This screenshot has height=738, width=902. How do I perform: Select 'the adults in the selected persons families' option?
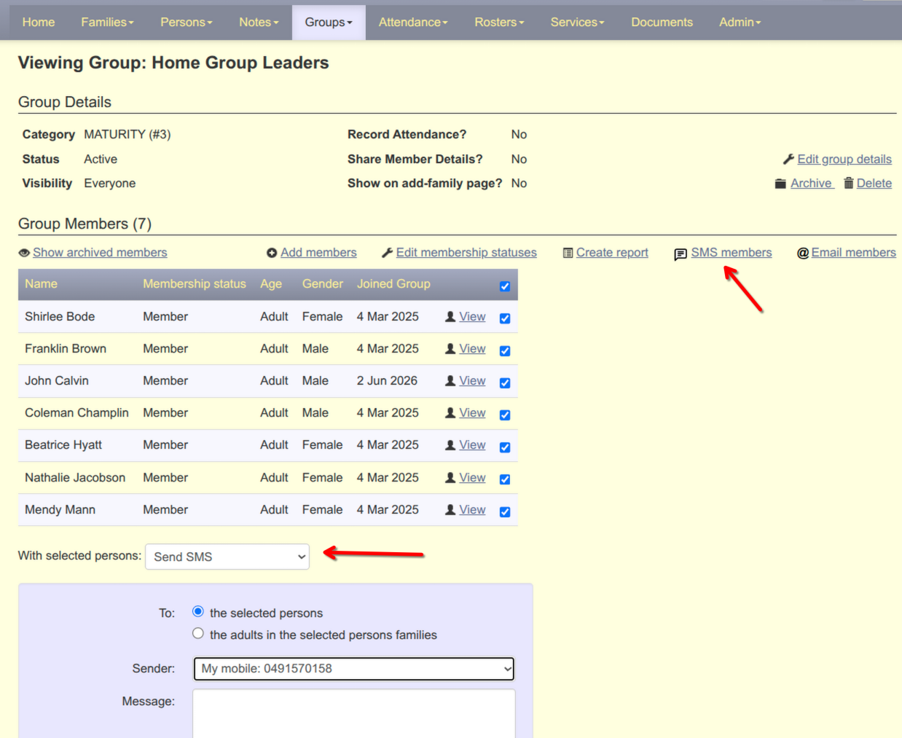point(198,633)
